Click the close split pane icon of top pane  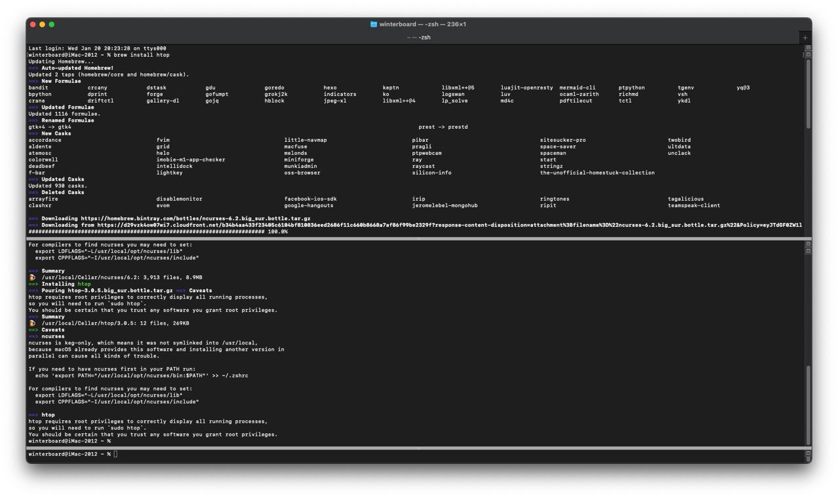pos(809,54)
